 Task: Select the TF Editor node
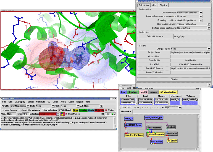(172, 141)
